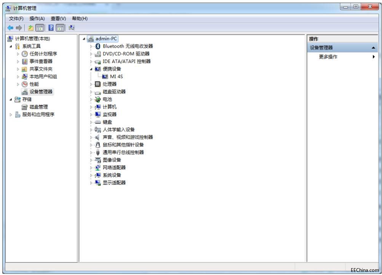Collapse the 系统工具 tree node
The width and height of the screenshot is (382, 275).
click(11, 46)
